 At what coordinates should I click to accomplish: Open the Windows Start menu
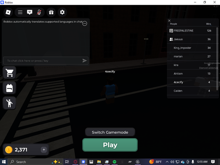4,162
